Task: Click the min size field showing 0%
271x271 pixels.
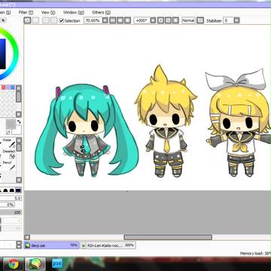Action: pos(7,205)
